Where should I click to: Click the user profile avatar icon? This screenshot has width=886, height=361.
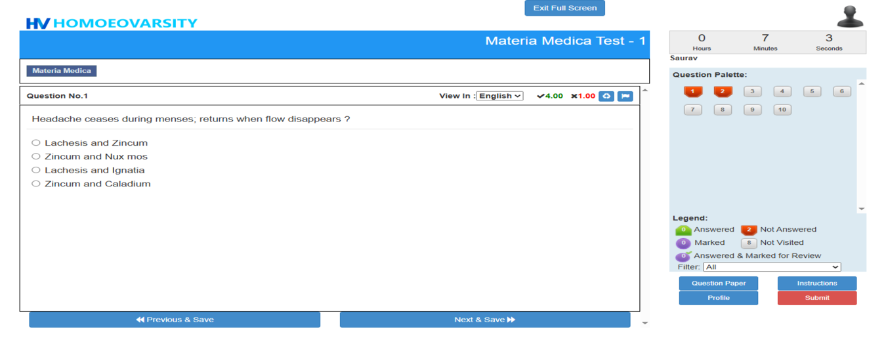tap(850, 17)
